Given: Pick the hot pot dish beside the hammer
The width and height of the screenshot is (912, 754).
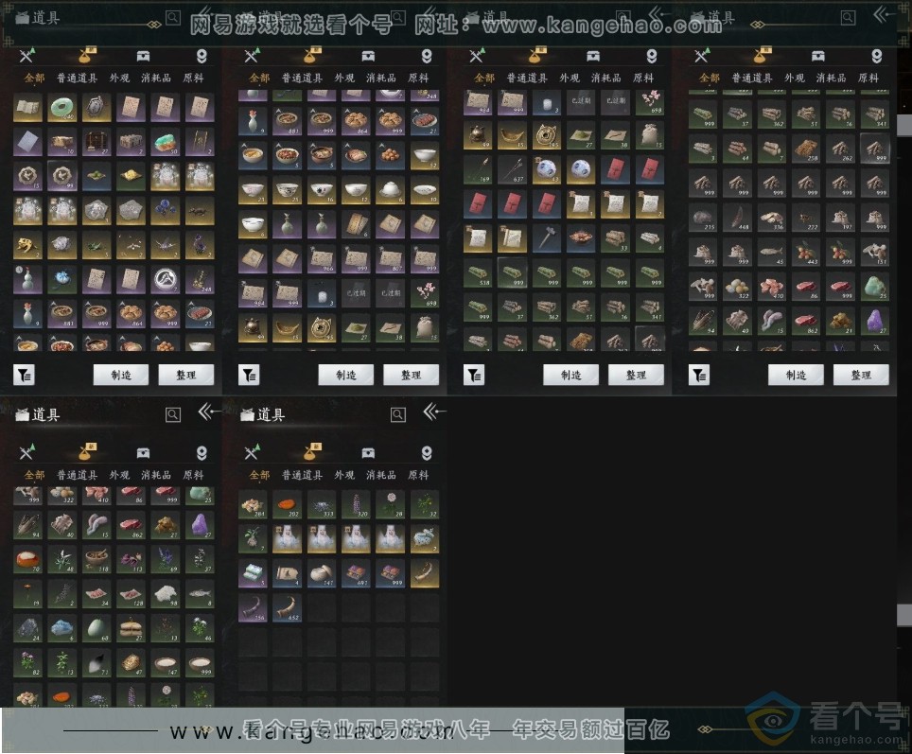Looking at the screenshot, I should tap(581, 238).
